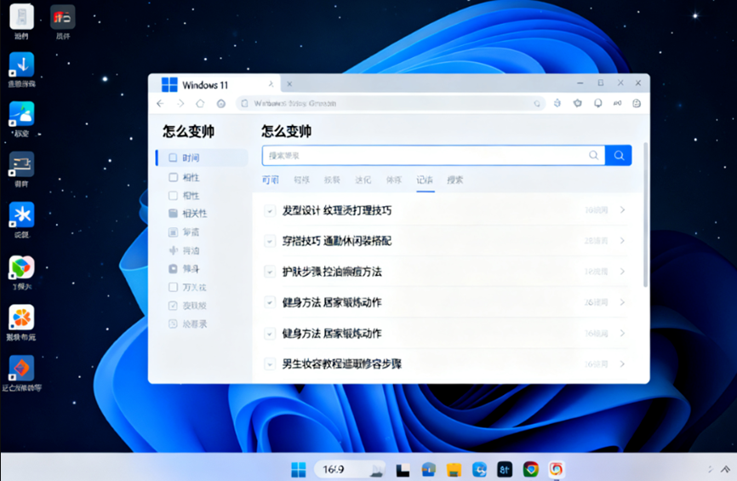737x481 pixels.
Task: Click the right chevron on the 护肤步骤 row
Action: (x=622, y=272)
